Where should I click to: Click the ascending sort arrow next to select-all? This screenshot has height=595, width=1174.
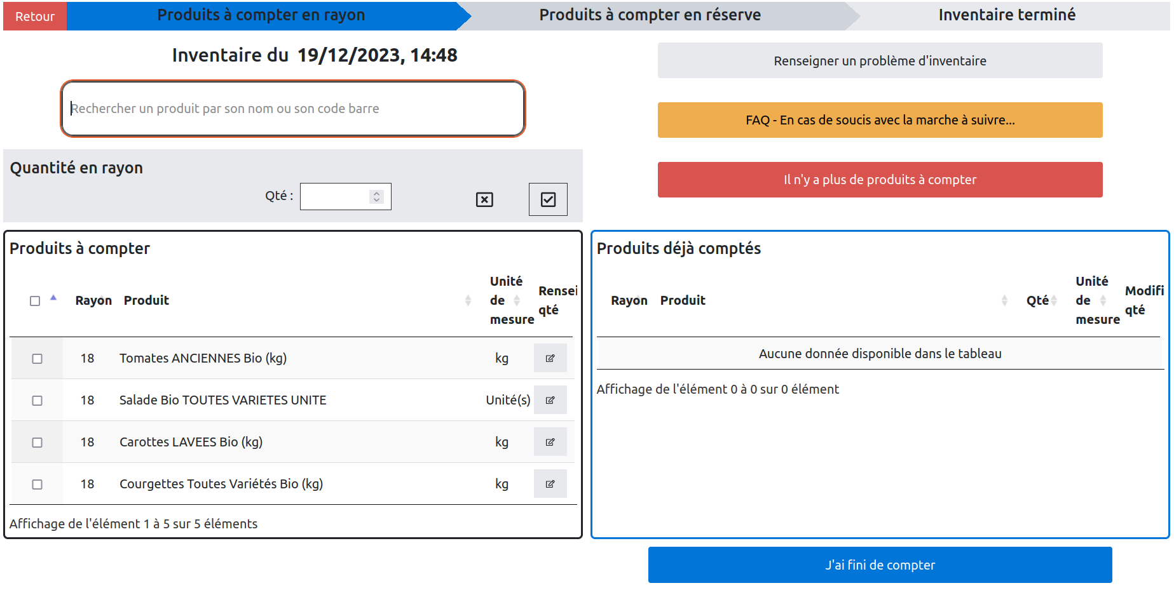(53, 297)
